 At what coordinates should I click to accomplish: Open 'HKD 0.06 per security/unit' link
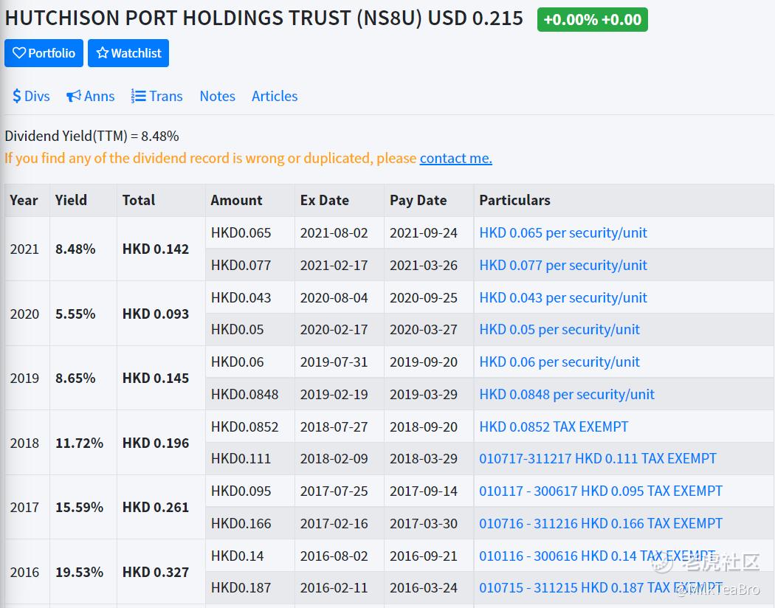coord(559,362)
